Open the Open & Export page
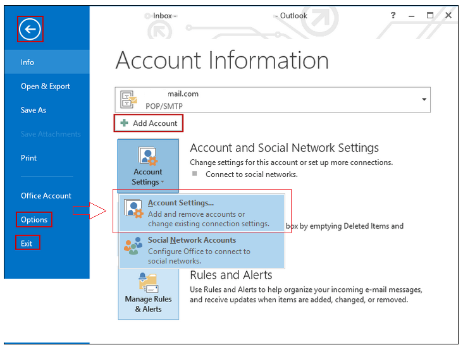 (46, 86)
